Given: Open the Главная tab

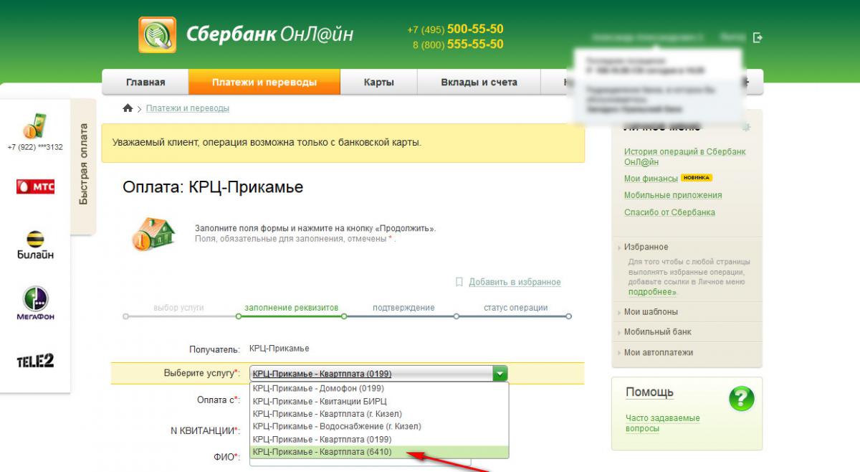Looking at the screenshot, I should [x=145, y=82].
